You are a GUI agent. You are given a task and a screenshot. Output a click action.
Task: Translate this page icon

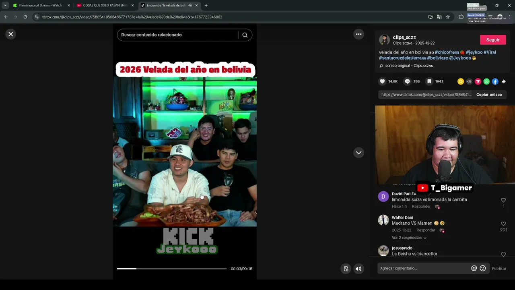439,17
